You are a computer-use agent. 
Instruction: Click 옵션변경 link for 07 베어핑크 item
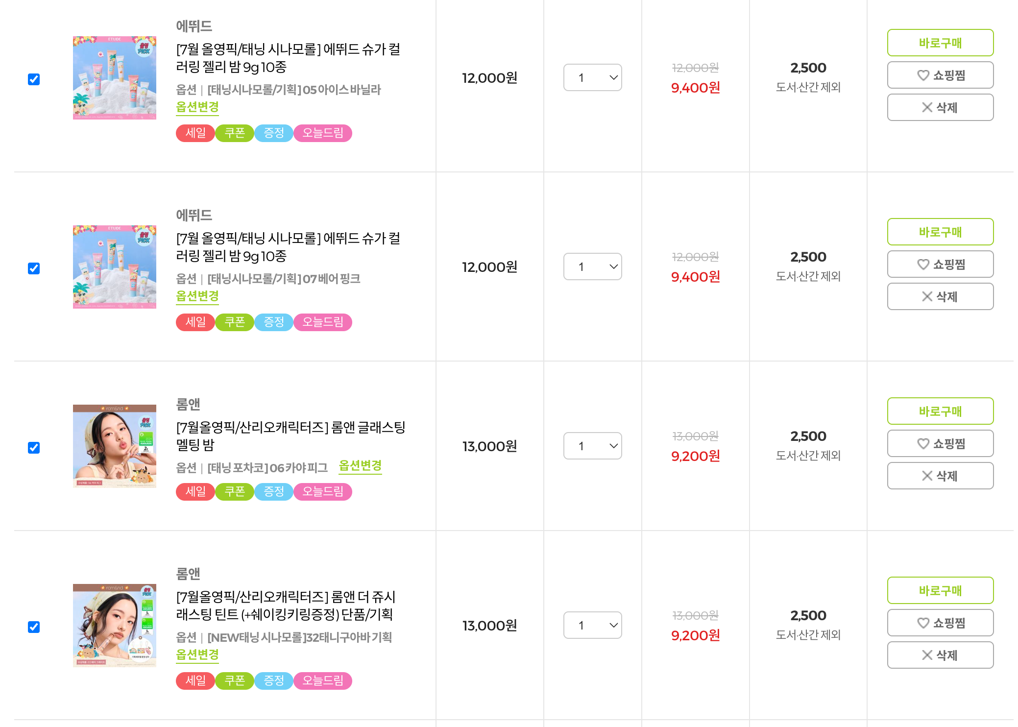coord(197,296)
